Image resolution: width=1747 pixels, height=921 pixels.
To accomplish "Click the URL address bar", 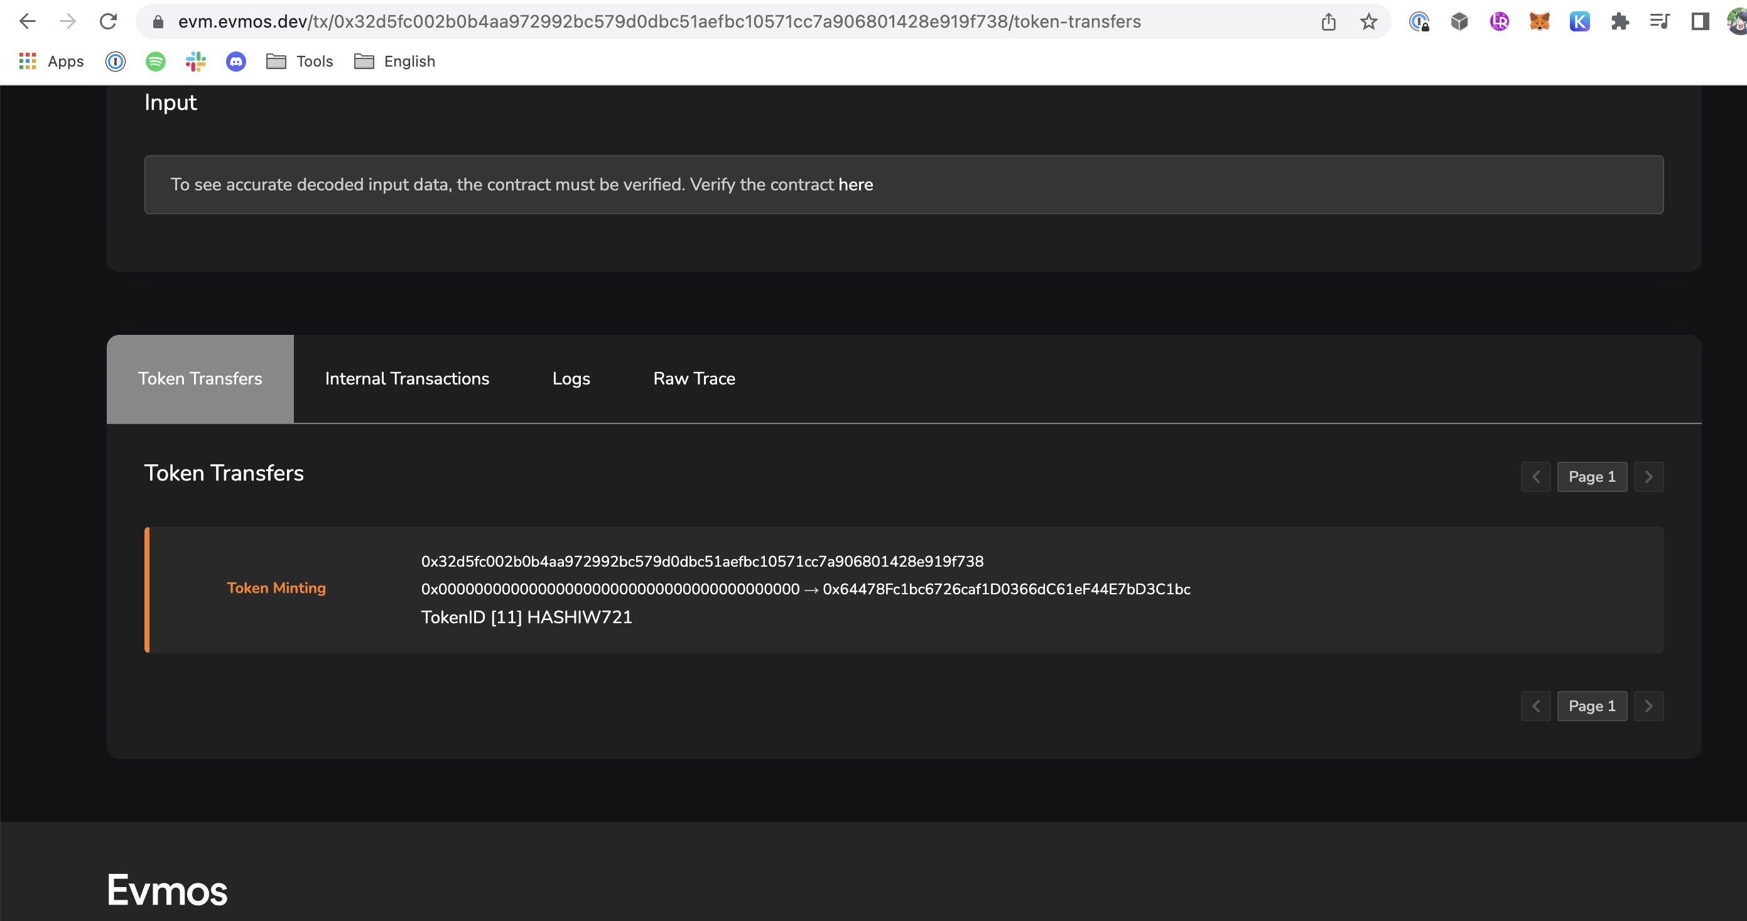I will pos(678,22).
